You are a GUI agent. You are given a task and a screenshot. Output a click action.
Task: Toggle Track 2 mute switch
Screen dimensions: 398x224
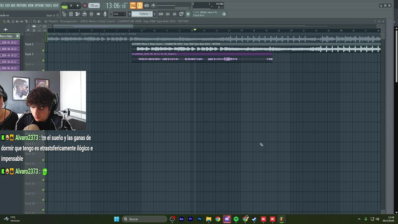[x=43, y=50]
